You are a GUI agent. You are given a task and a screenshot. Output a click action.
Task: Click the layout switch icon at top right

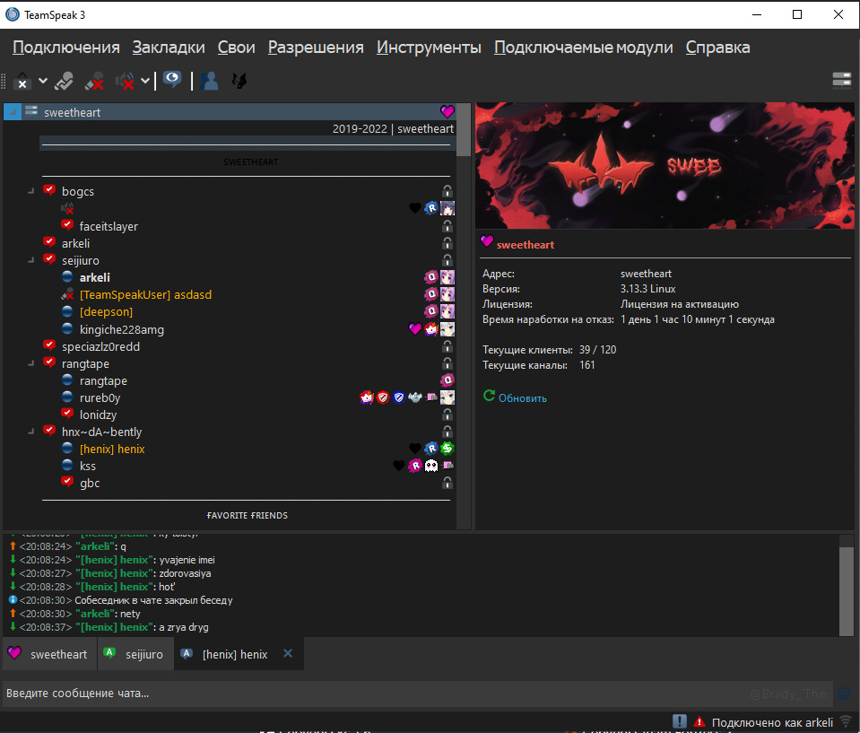point(841,81)
